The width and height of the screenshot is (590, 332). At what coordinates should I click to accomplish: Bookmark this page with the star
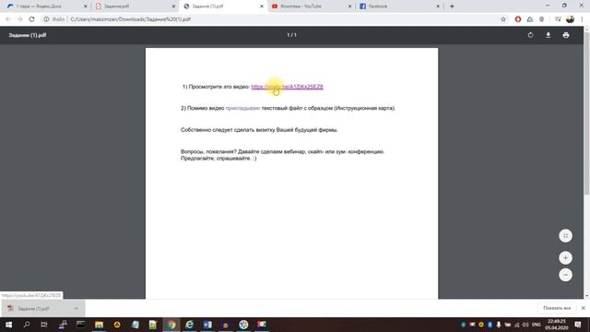tap(503, 19)
